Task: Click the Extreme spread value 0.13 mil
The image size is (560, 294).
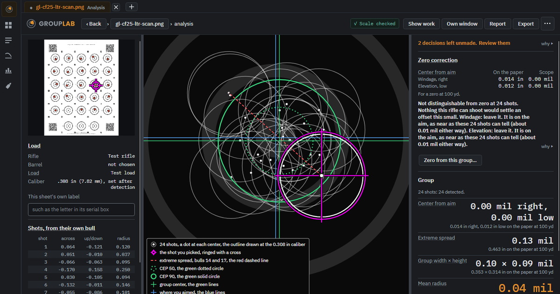Action: pos(532,241)
